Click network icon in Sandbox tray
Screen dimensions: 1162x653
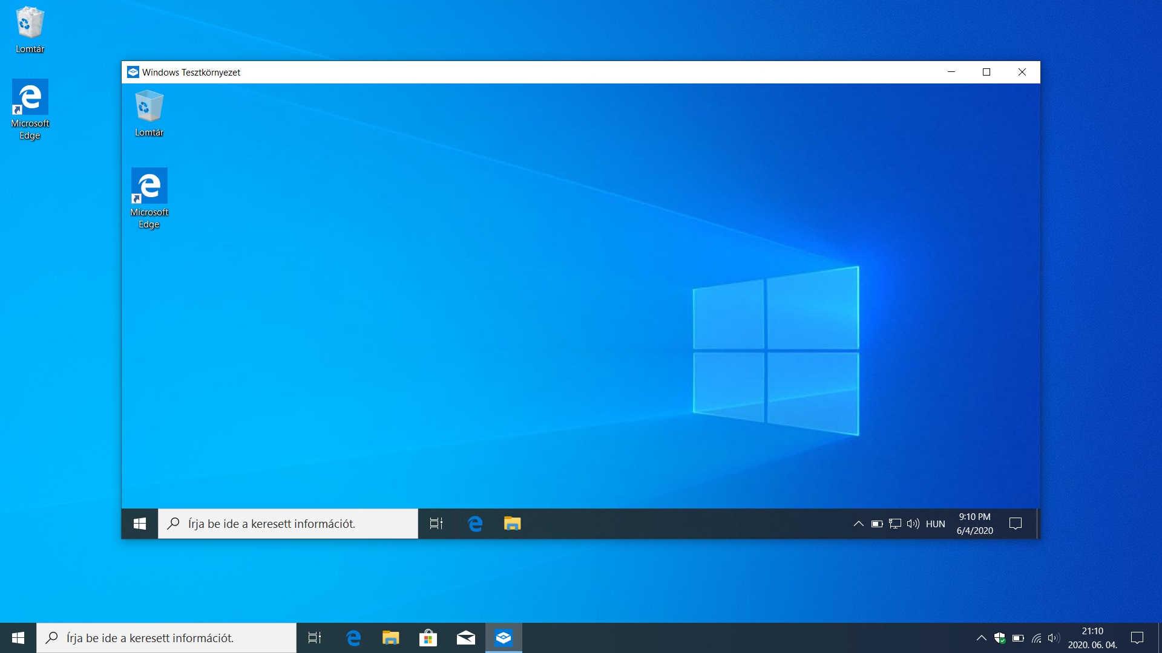tap(895, 524)
